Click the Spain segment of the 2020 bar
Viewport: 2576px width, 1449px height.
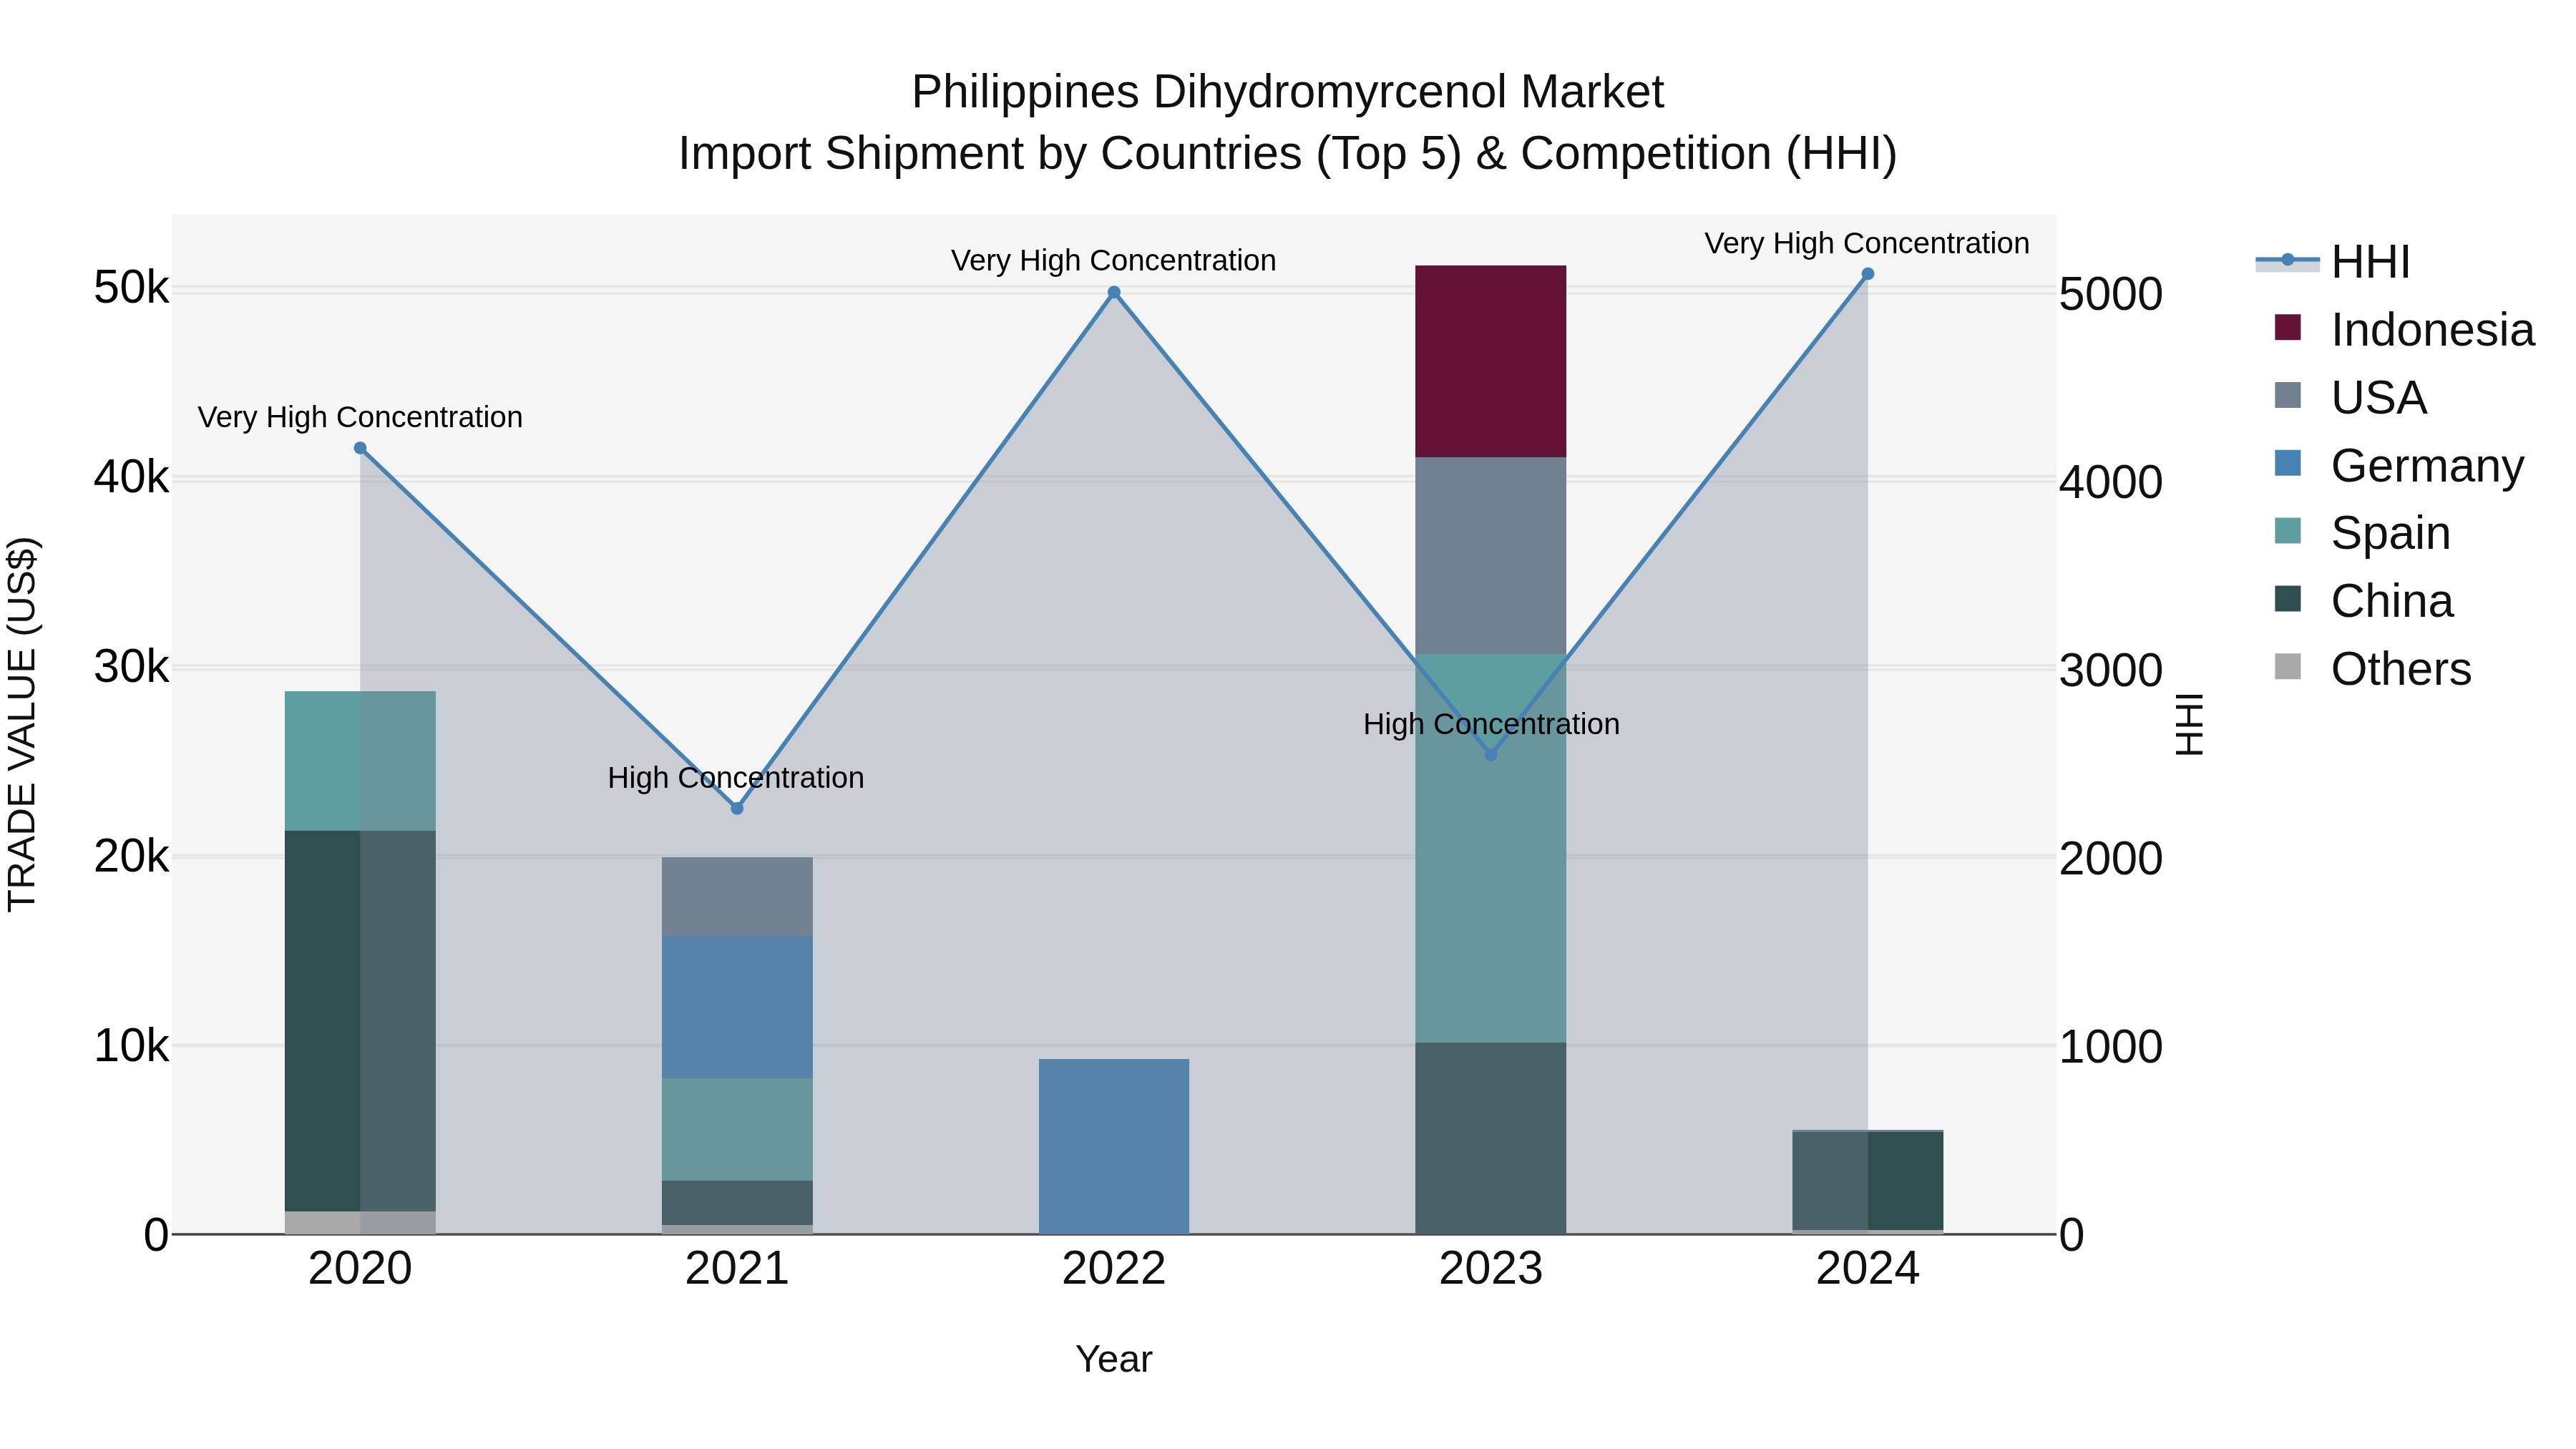pos(360,761)
